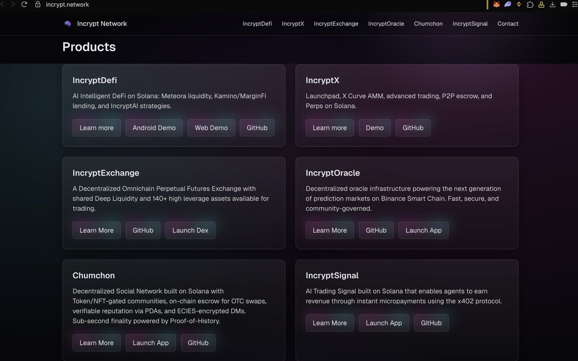Image resolution: width=578 pixels, height=361 pixels.
Task: Click Learn More on IncryptOracle card
Action: pos(329,230)
